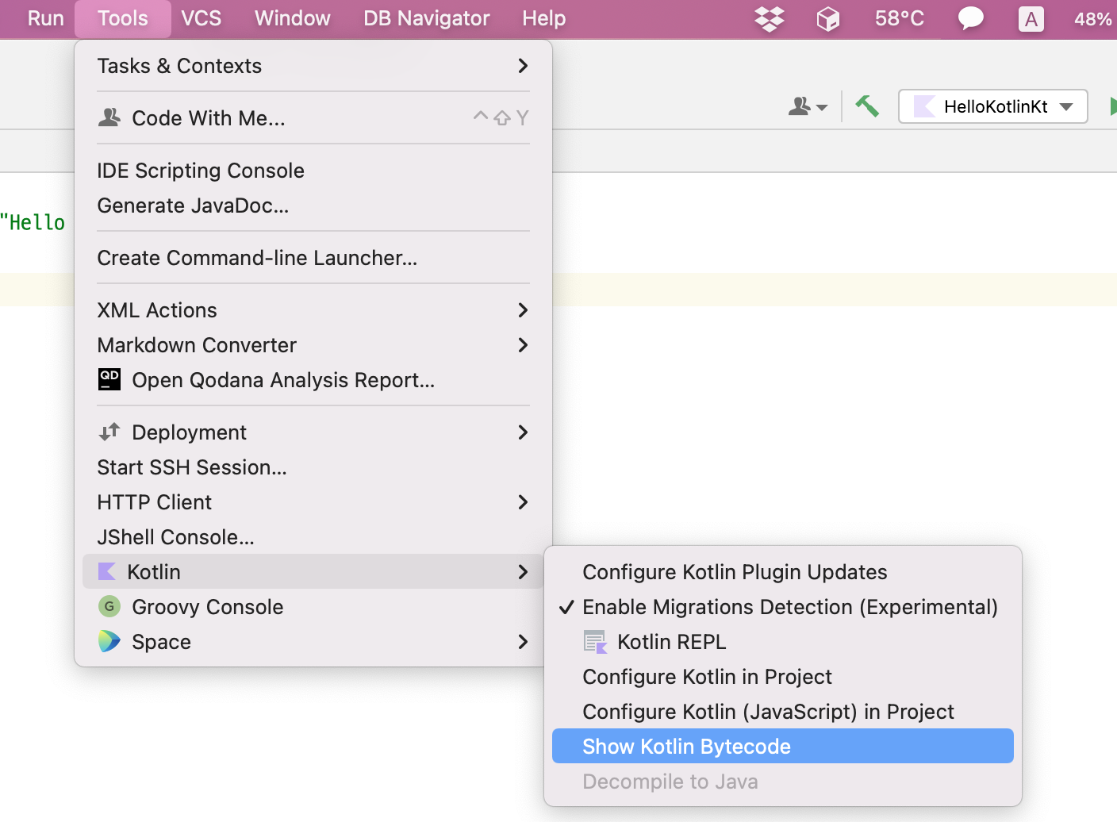The width and height of the screenshot is (1117, 822).
Task: Click the Code With Me people icon in menu
Action: (x=109, y=117)
